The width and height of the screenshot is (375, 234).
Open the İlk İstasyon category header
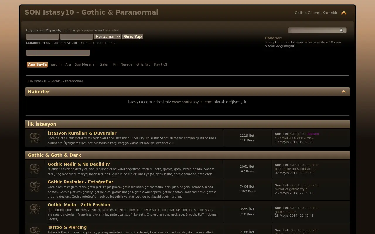42,124
